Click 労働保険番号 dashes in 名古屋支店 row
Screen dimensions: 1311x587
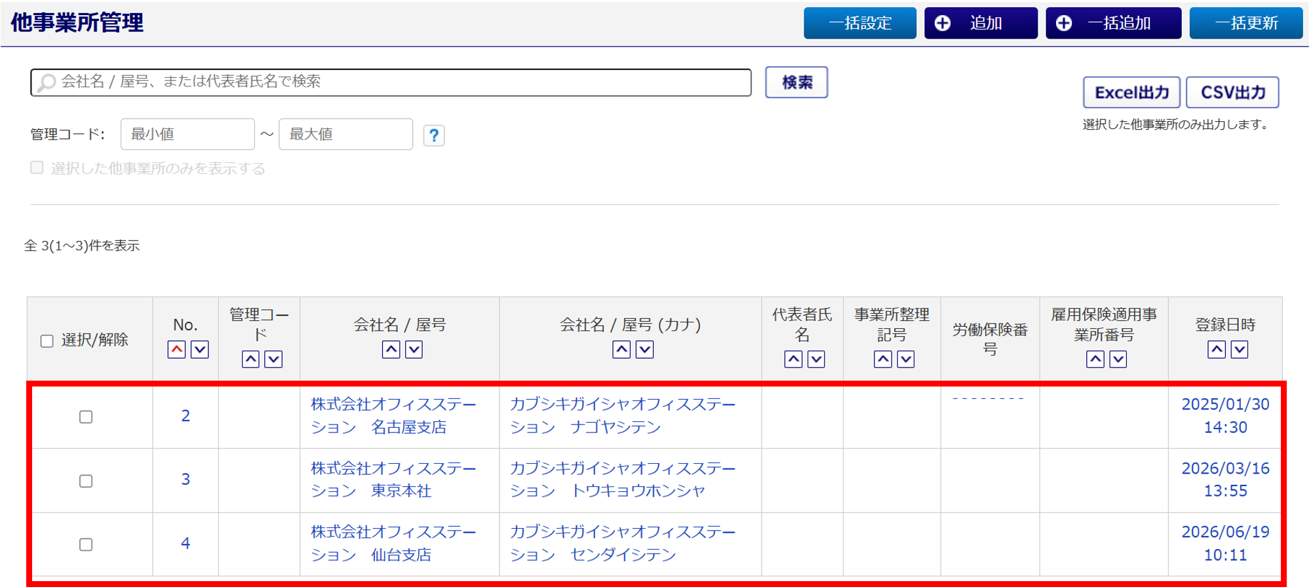coord(988,398)
